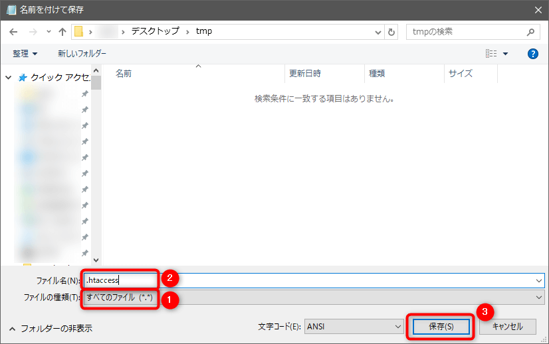Open the file type dropdown
549x344 pixels.
538,298
